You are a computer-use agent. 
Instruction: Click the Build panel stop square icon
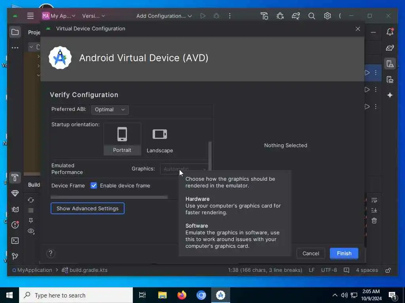tap(31, 210)
